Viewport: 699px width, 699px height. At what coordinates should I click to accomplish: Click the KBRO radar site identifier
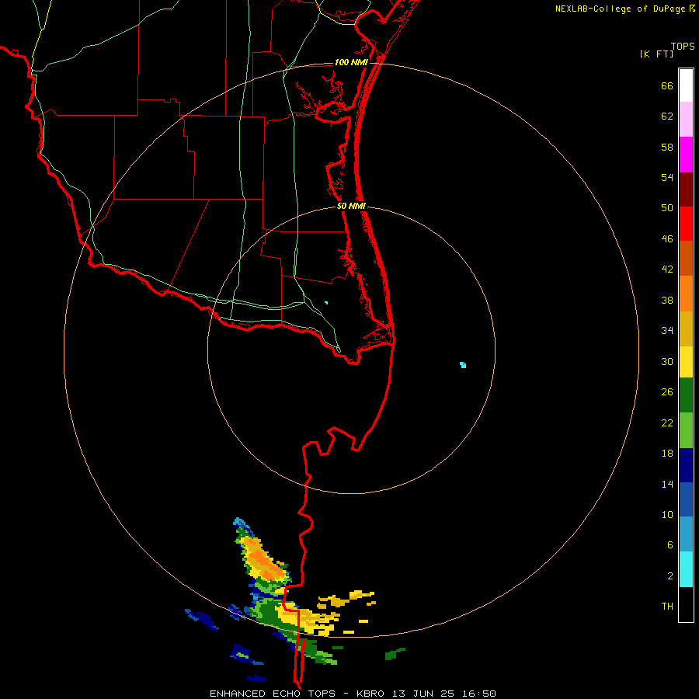[x=371, y=694]
